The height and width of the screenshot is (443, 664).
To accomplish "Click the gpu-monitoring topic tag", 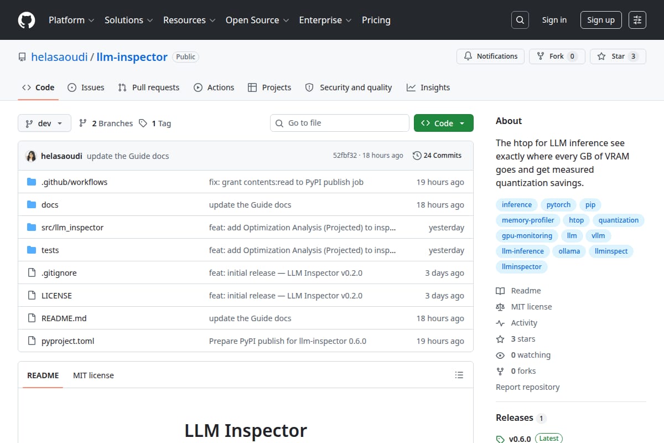I will click(527, 236).
